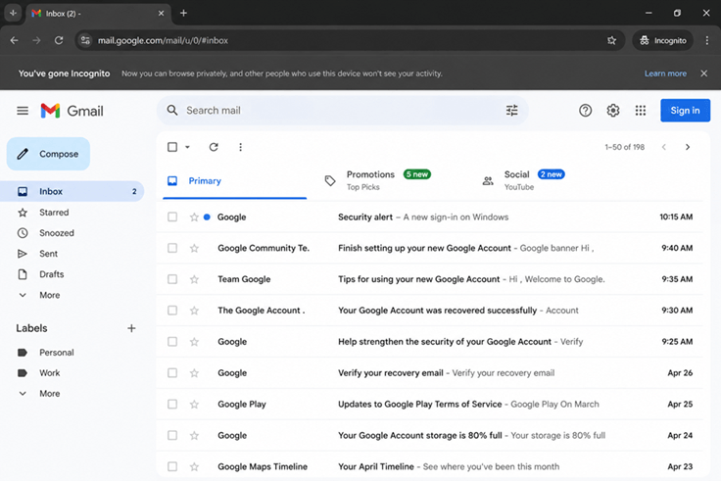Click the Learn more incognito link
Image resolution: width=721 pixels, height=481 pixels.
pos(665,73)
